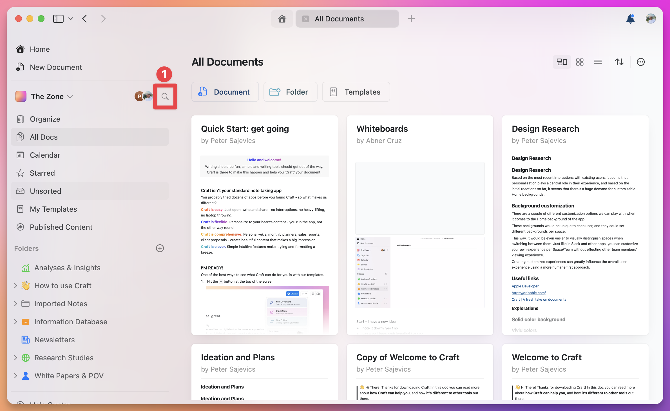
Task: Open the Unsorted section
Action: point(90,191)
